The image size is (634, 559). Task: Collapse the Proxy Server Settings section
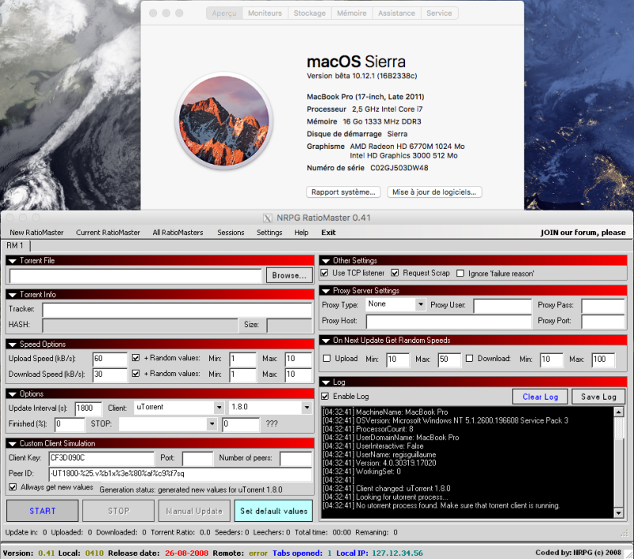pos(326,291)
